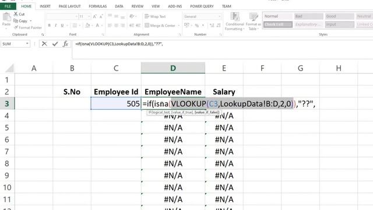The height and width of the screenshot is (210, 373).
Task: Click the Paste clipboard icon
Action: 6,17
